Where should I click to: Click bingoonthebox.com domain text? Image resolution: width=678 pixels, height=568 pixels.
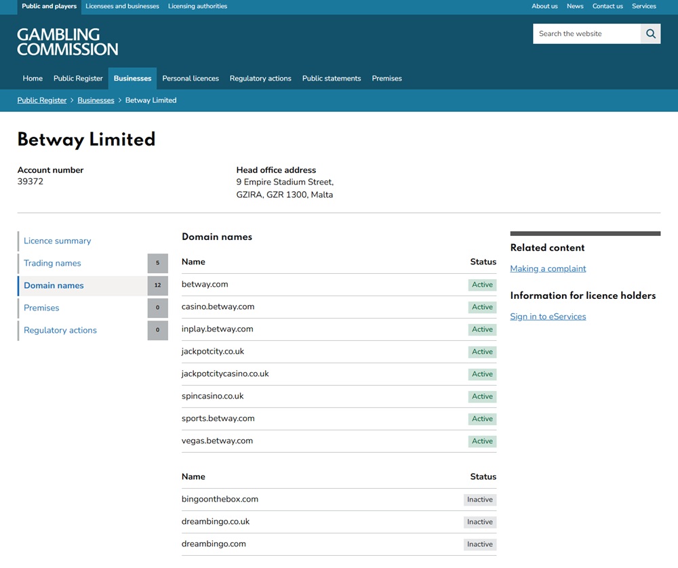[x=220, y=500]
